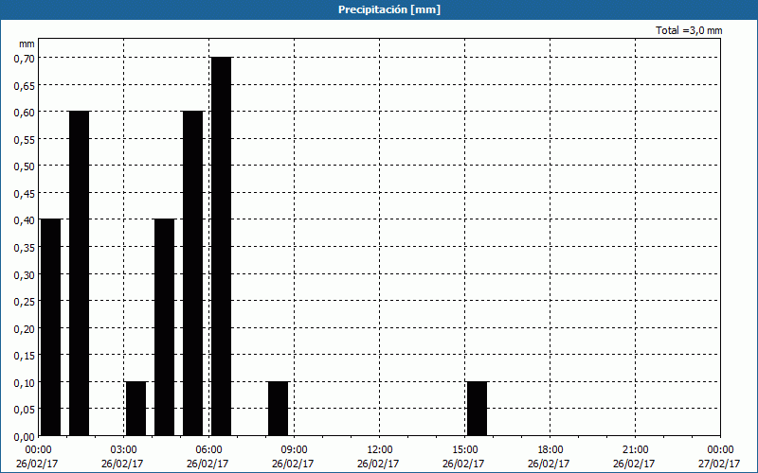The width and height of the screenshot is (758, 473).
Task: Select the 0,10 mm bar after 15:00
Action: (x=478, y=409)
